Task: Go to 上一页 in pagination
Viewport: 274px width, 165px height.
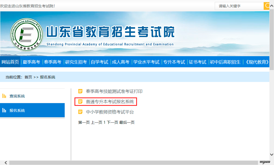Action: (96, 122)
